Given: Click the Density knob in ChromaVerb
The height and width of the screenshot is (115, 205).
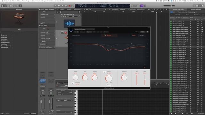Looking at the screenshot, I should tap(94, 78).
